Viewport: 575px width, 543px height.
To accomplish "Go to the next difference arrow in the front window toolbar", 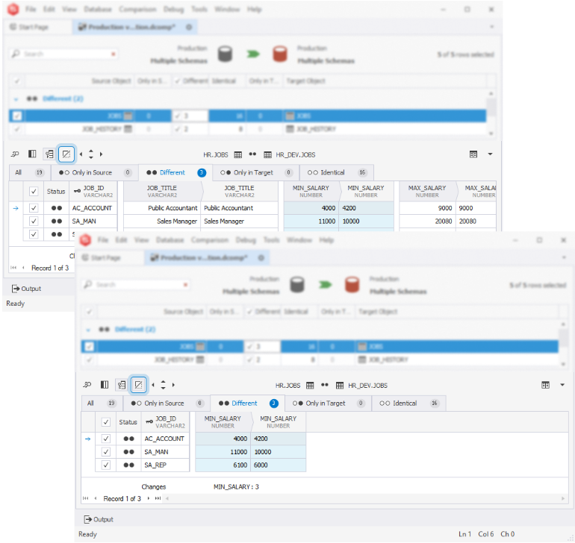I will [x=173, y=385].
